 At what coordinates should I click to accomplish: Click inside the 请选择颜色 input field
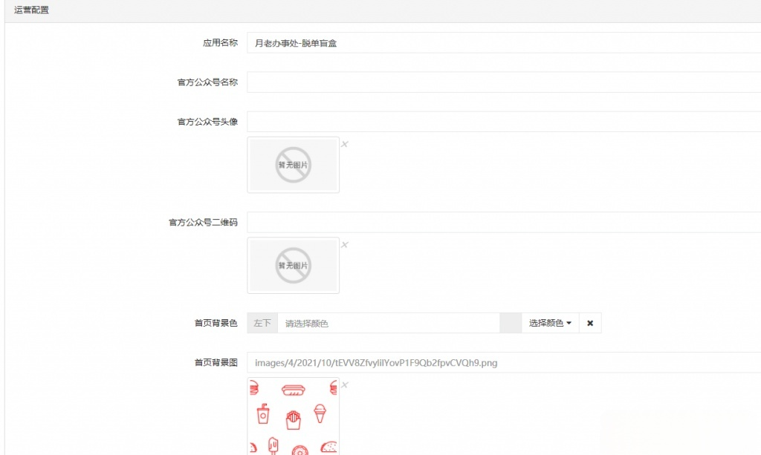[x=386, y=323]
